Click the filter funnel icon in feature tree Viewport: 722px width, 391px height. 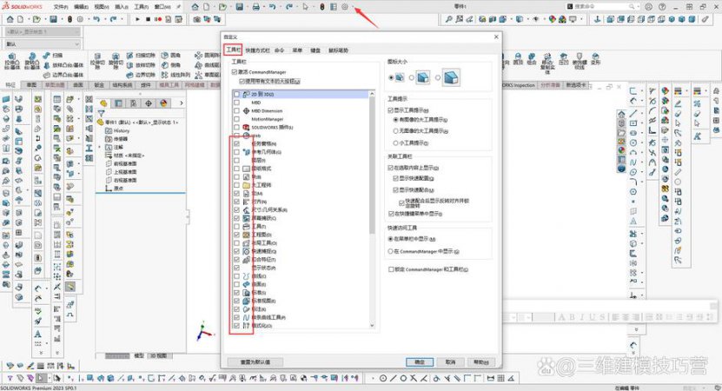[x=102, y=113]
